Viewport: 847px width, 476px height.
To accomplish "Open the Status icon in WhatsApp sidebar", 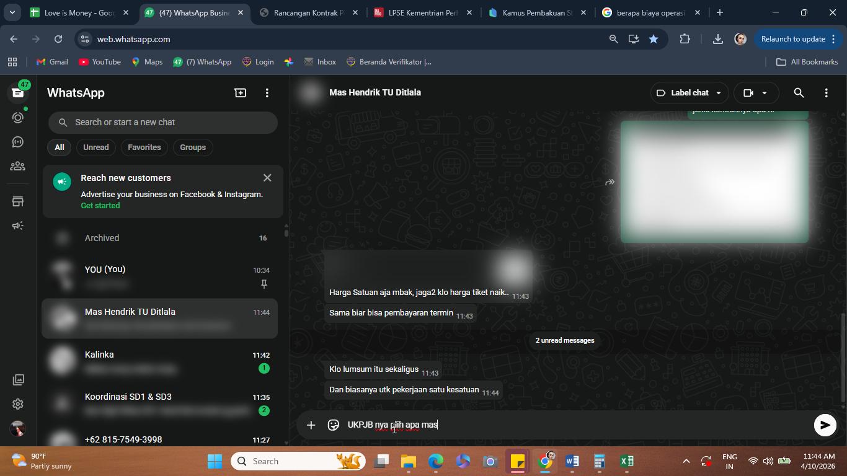I will pos(18,117).
